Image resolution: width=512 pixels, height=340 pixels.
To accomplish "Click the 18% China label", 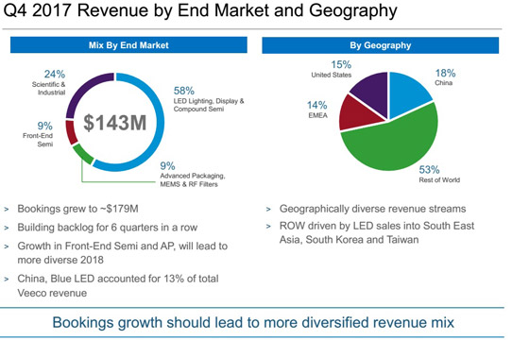I will 445,77.
